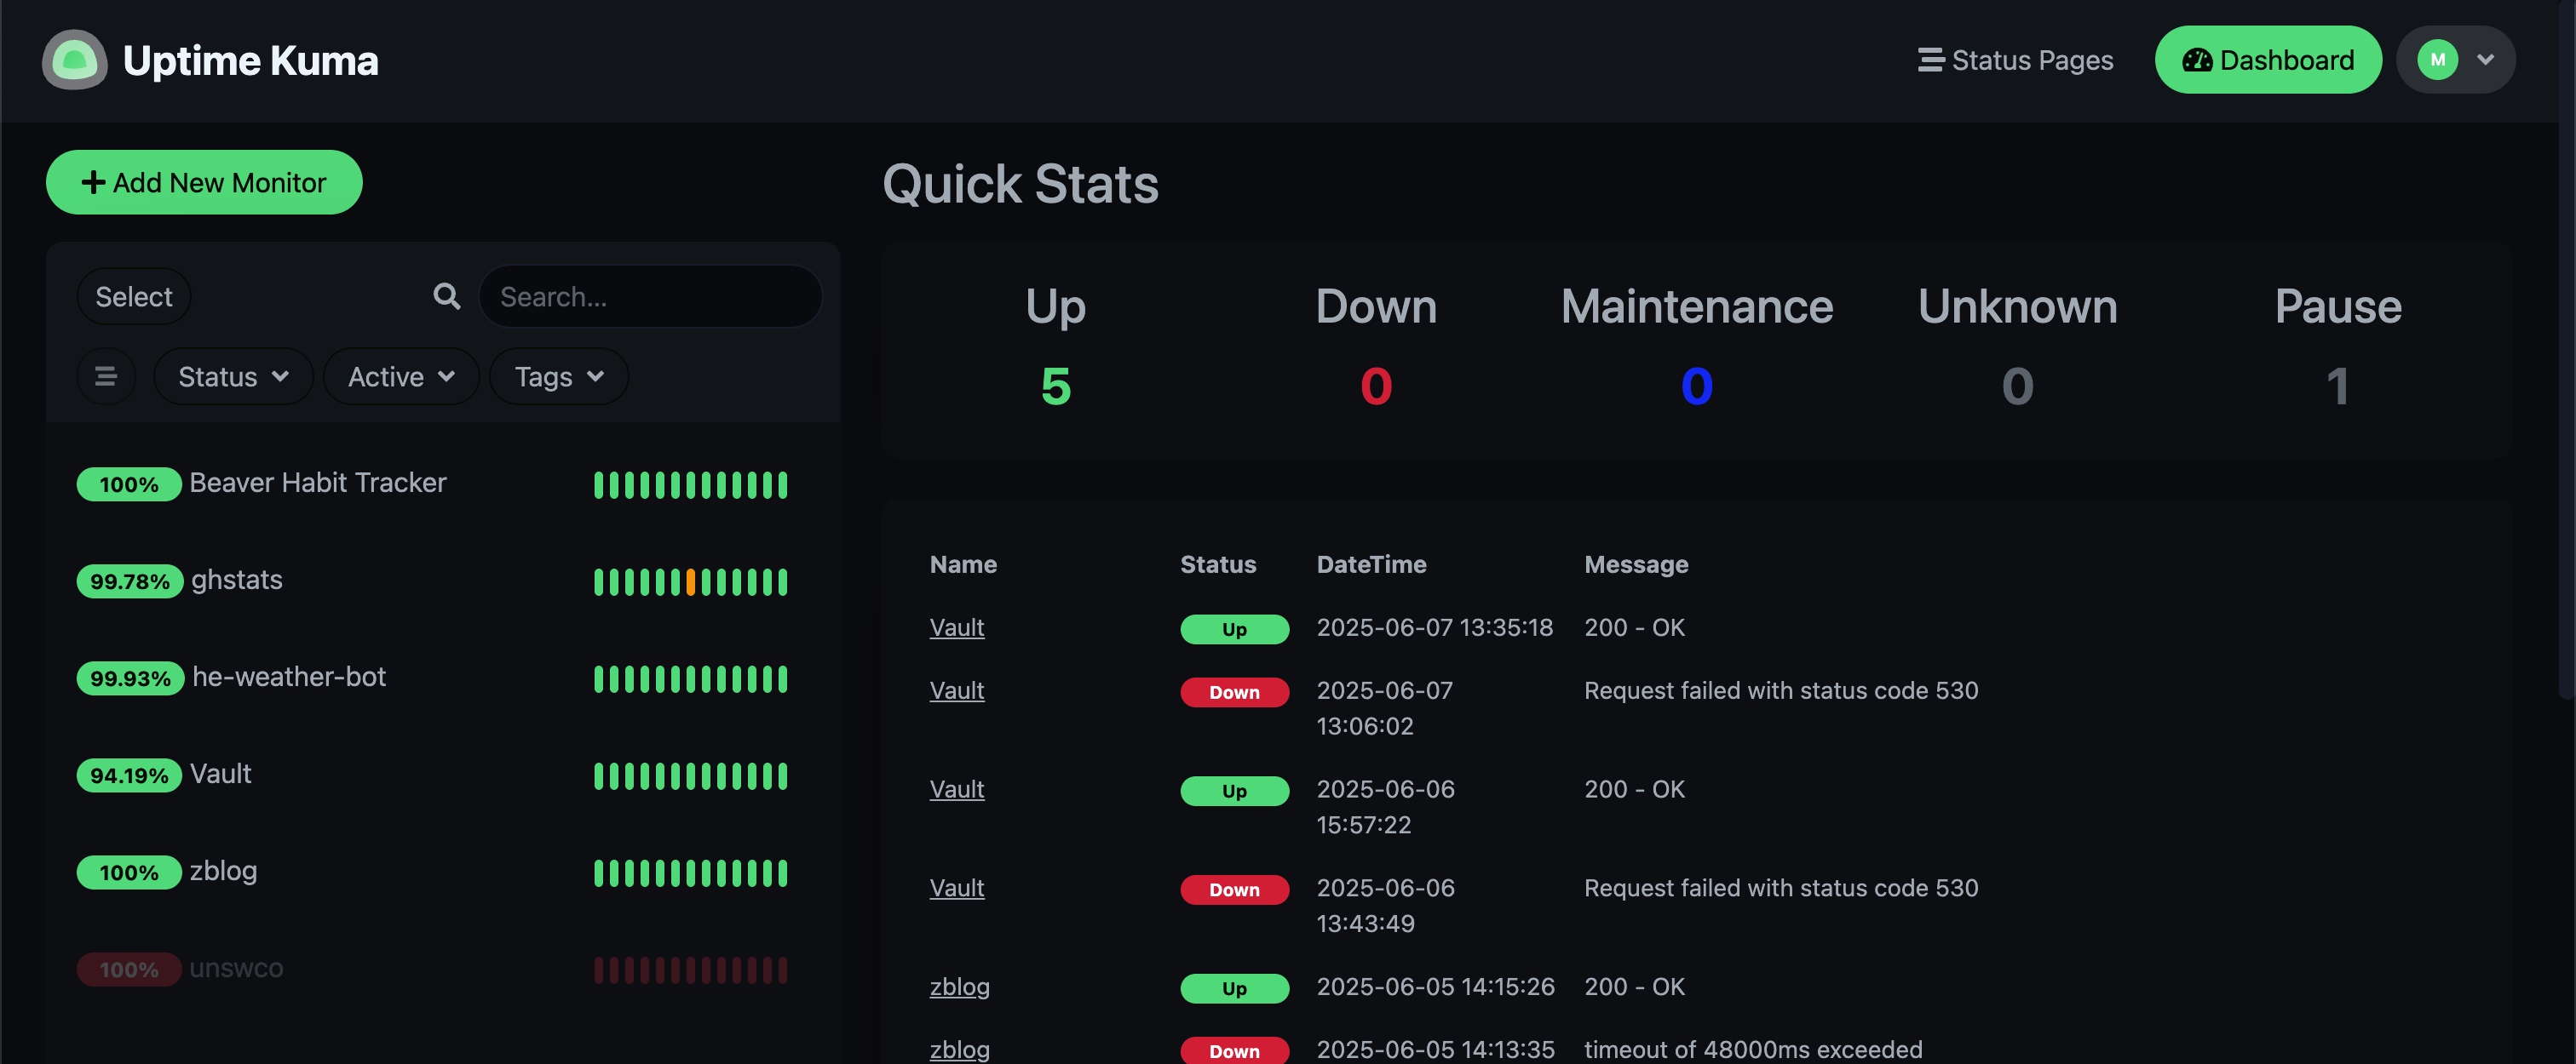Select the paused unswco monitor
This screenshot has height=1064, width=2576.
[236, 968]
